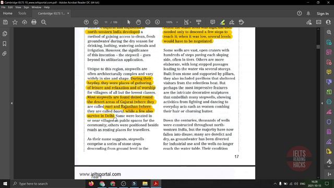The height and width of the screenshot is (188, 334).
Task: Open the comment tool in the right pane
Action: pos(329,72)
